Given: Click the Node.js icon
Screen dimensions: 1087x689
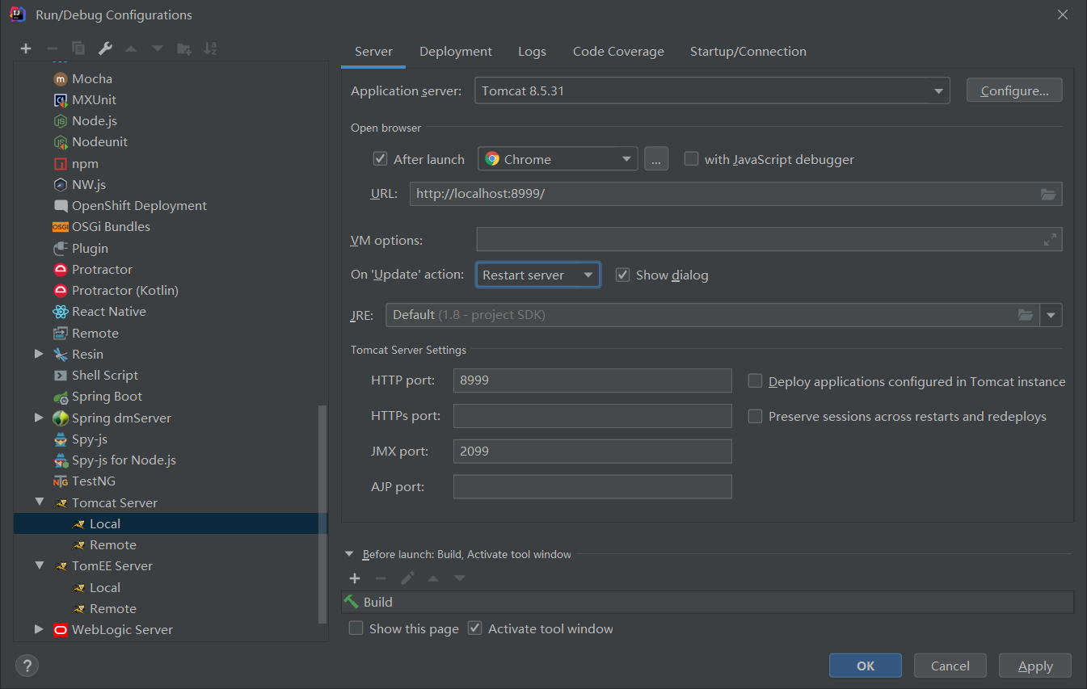Looking at the screenshot, I should pyautogui.click(x=61, y=121).
